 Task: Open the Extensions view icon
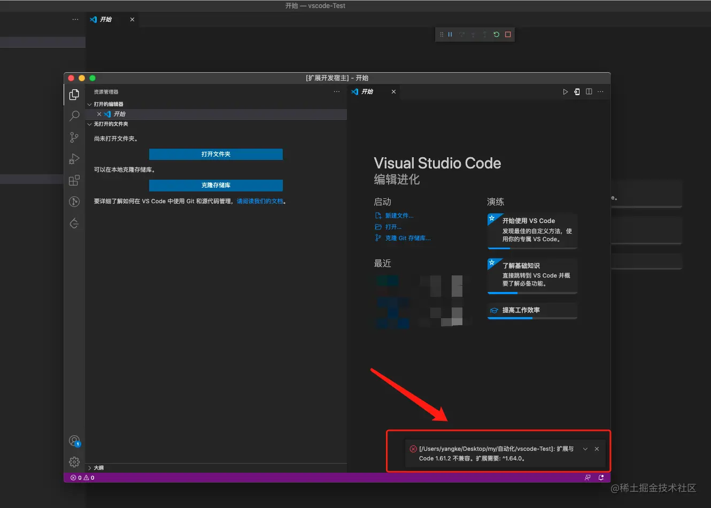point(74,180)
